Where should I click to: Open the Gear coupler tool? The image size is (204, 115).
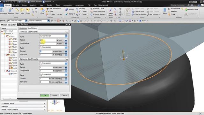42,11
